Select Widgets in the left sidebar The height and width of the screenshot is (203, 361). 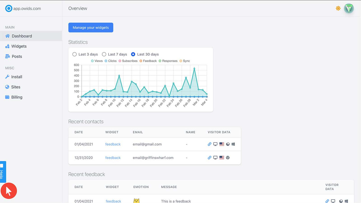[19, 46]
